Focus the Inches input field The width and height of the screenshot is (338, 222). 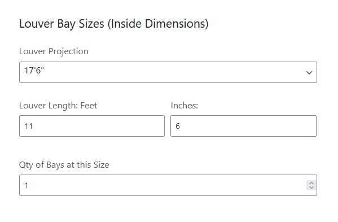[x=243, y=126]
